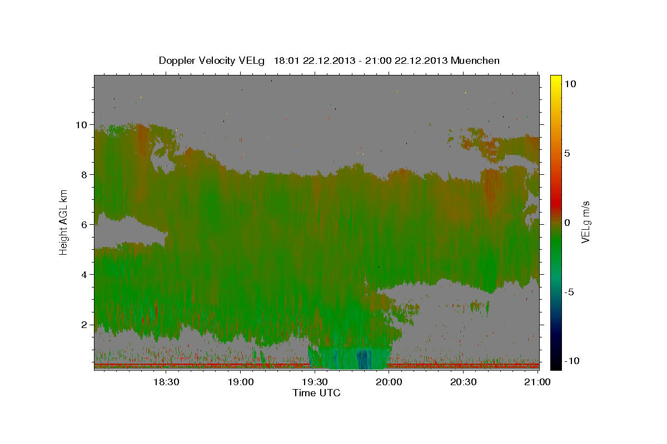This screenshot has width=667, height=444.
Task: Click height axis label '8'
Action: pyautogui.click(x=84, y=174)
